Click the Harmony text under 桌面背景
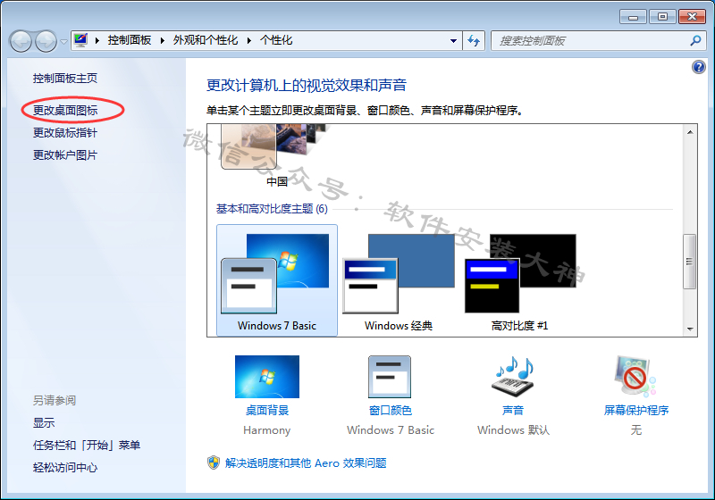Screen dimensions: 715x500 point(266,430)
